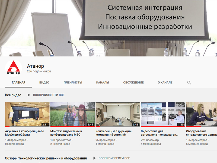Click the 95 просмотров text
217x163 pixels.
[x=105, y=140]
